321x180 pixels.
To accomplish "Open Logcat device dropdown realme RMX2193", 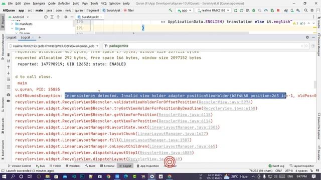I will (x=54, y=46).
